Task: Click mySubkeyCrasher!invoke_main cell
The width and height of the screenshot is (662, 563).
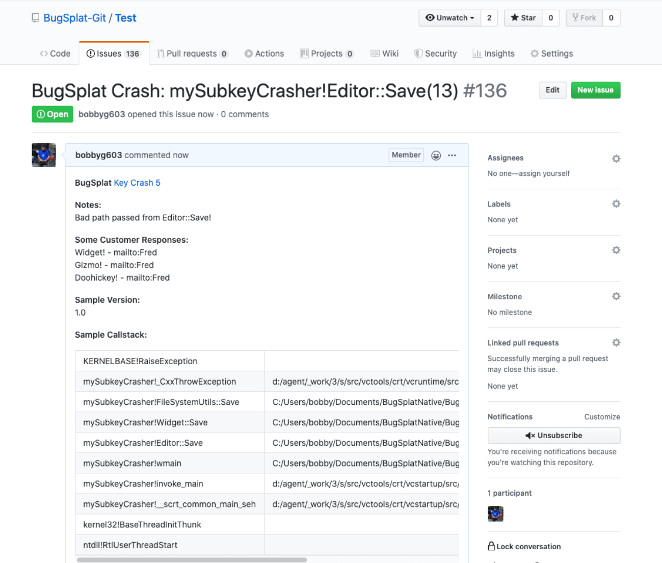Action: (170, 483)
